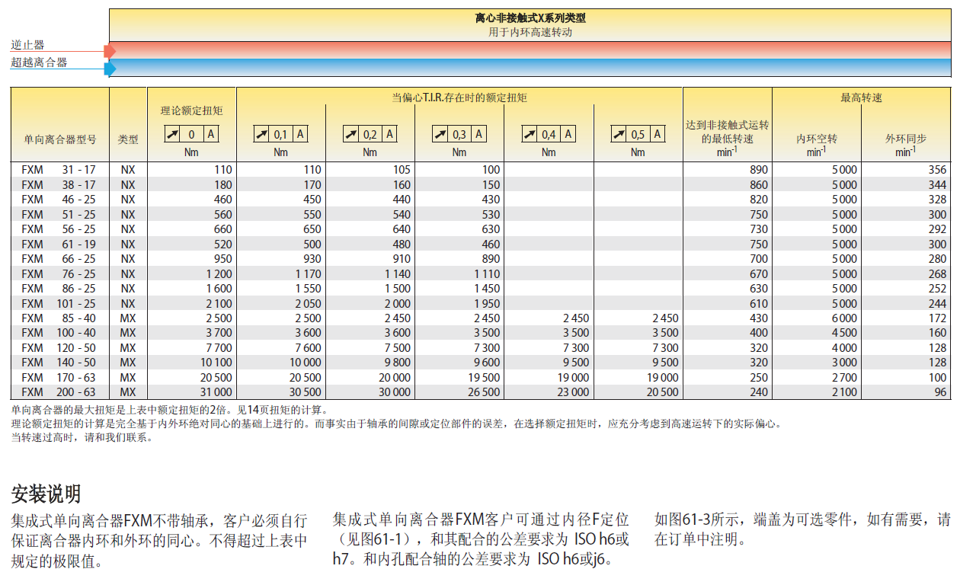Click the subtitle 用于内环高速转动
960x585 pixels.
(530, 33)
